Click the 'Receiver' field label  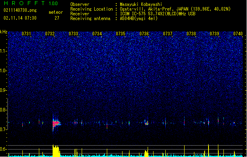click(x=80, y=14)
